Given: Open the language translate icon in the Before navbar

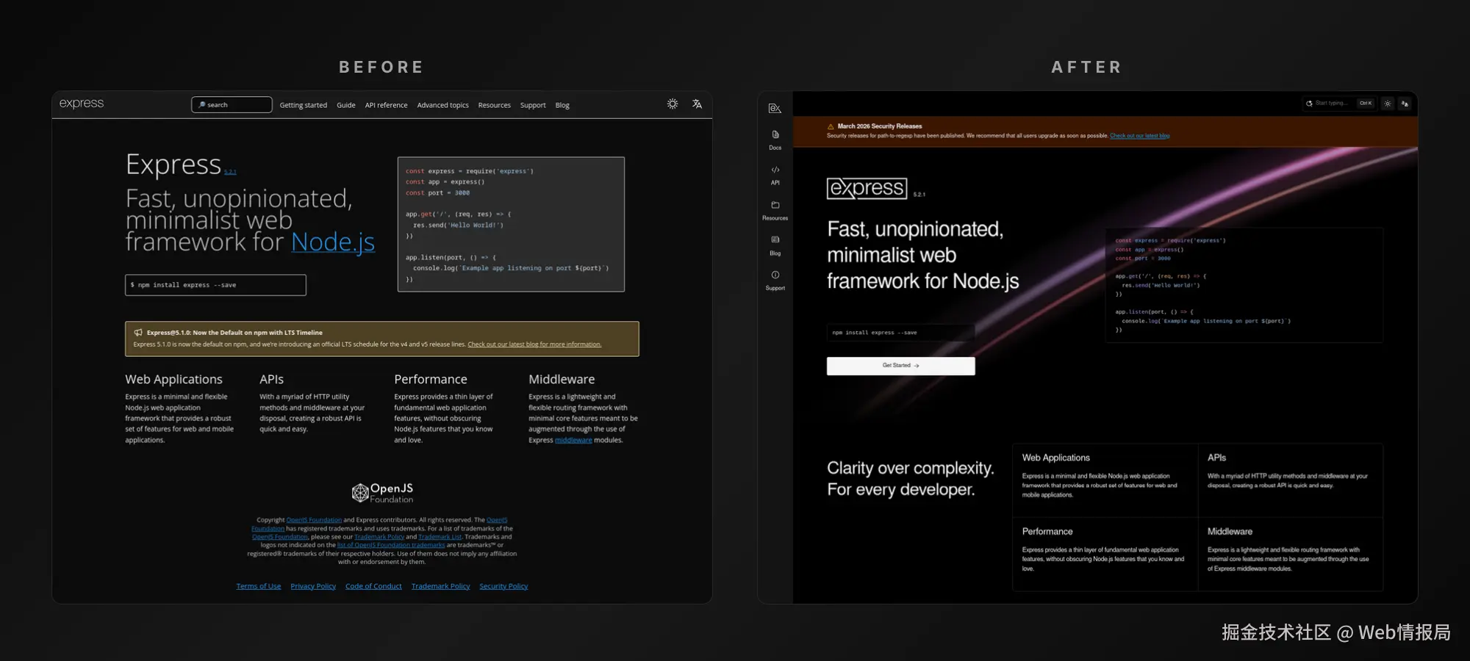Looking at the screenshot, I should 697,104.
